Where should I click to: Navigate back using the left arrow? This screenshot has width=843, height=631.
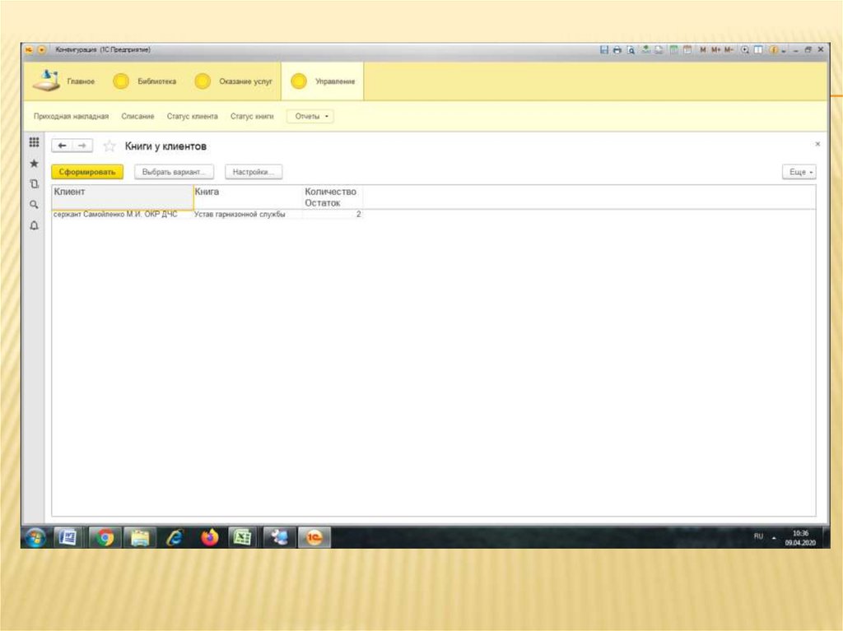[63, 146]
